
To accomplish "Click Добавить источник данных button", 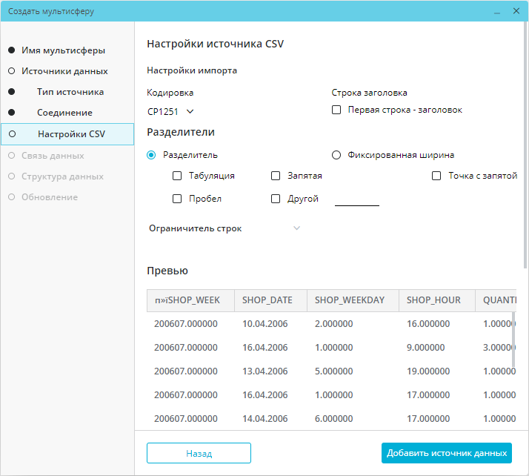I will (446, 453).
